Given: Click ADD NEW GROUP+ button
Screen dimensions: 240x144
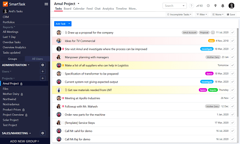Looking at the screenshot, I should [x=25, y=141].
